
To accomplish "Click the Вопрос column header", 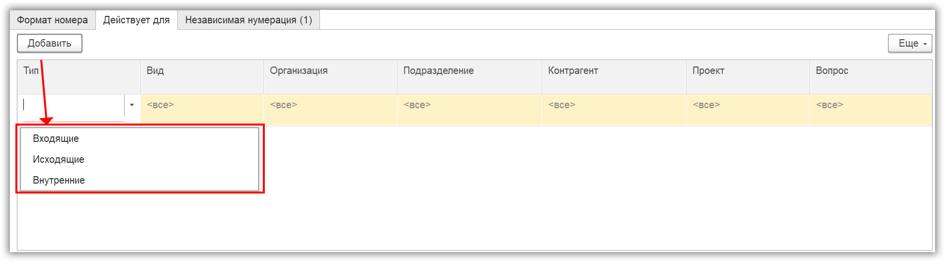I will [870, 71].
